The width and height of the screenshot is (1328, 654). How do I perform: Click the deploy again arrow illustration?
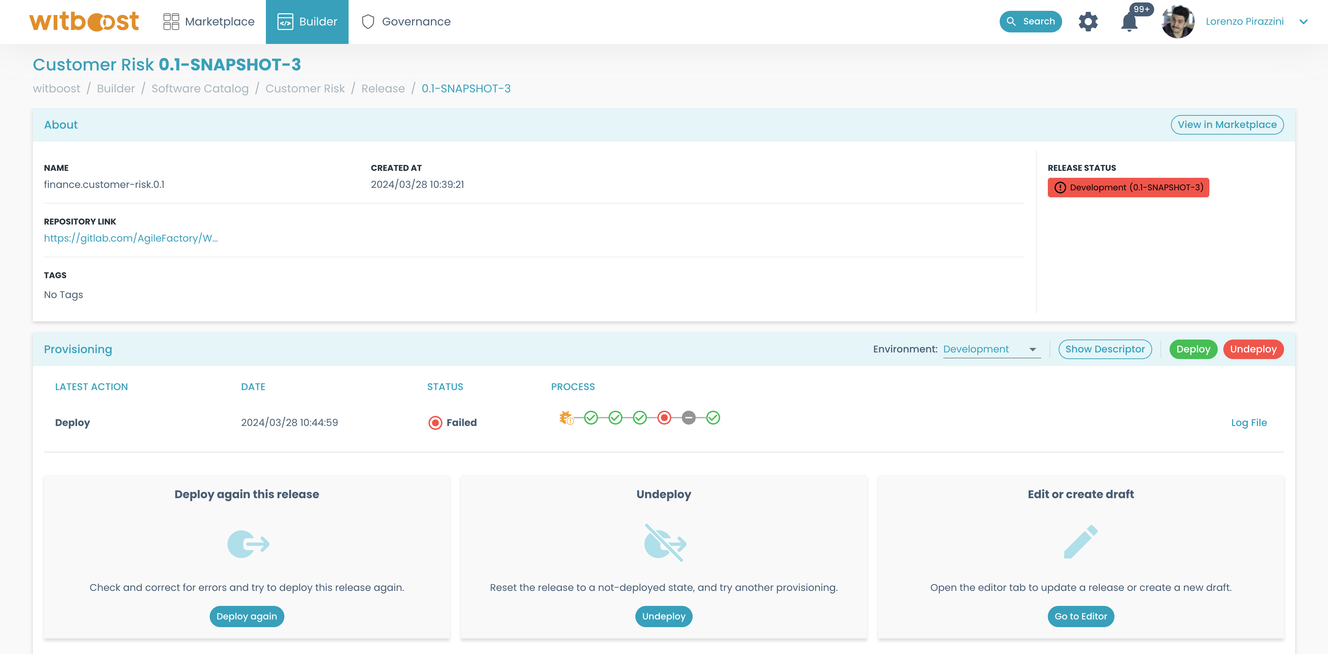(247, 544)
